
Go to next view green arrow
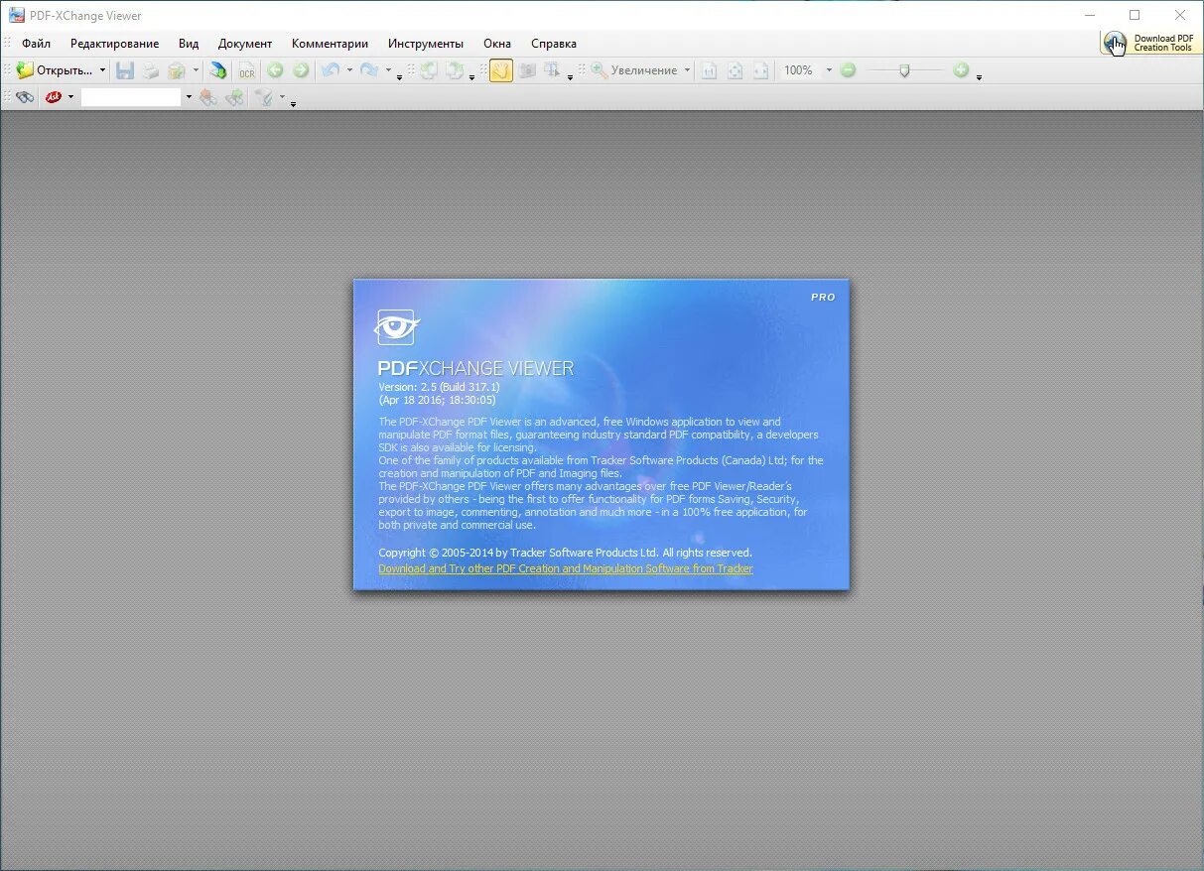[301, 70]
